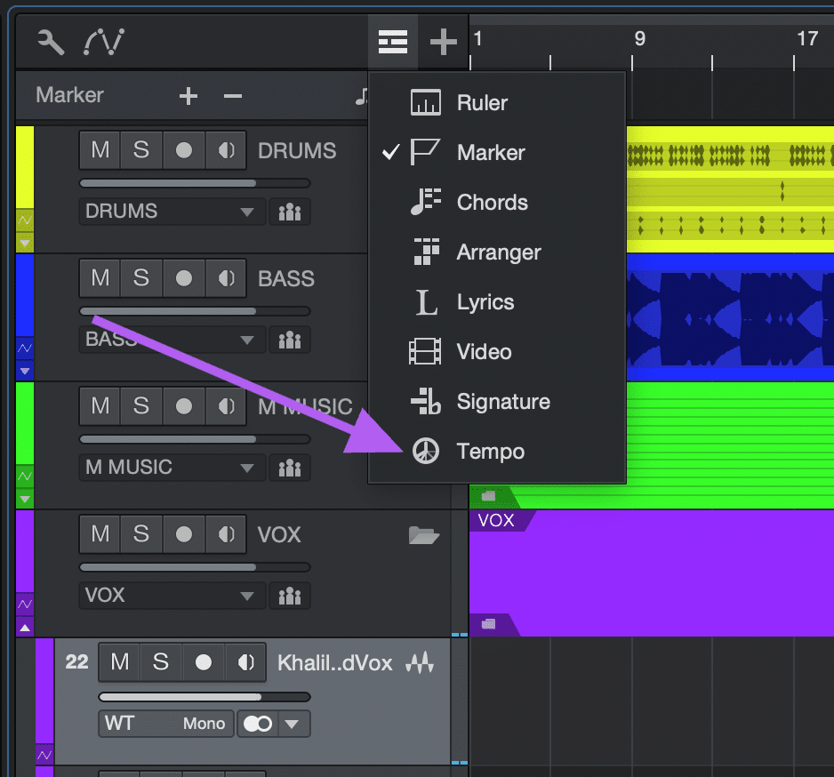
Task: Mute the DRUMS track
Action: tap(99, 149)
